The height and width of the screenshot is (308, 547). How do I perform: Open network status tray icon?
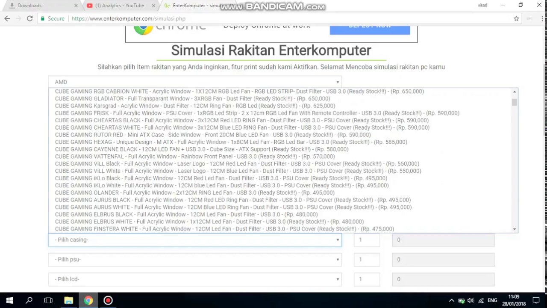tap(481, 300)
